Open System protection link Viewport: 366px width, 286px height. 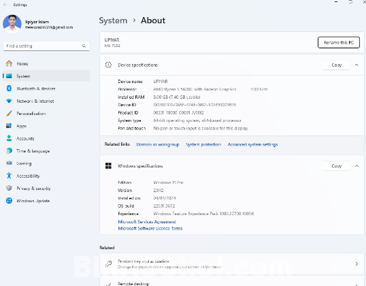(x=203, y=144)
